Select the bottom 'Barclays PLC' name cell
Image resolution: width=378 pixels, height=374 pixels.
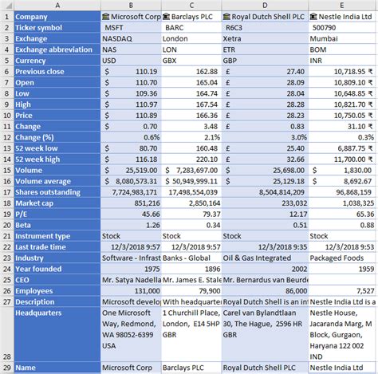click(x=191, y=368)
